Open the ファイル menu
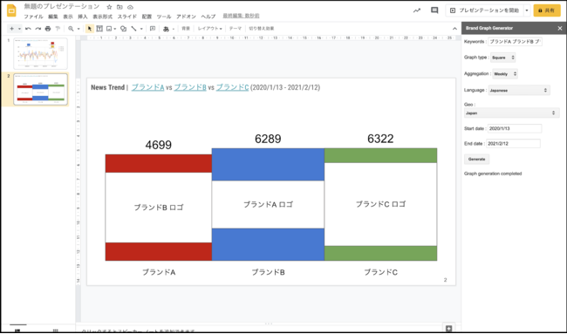The image size is (567, 334). [x=33, y=17]
